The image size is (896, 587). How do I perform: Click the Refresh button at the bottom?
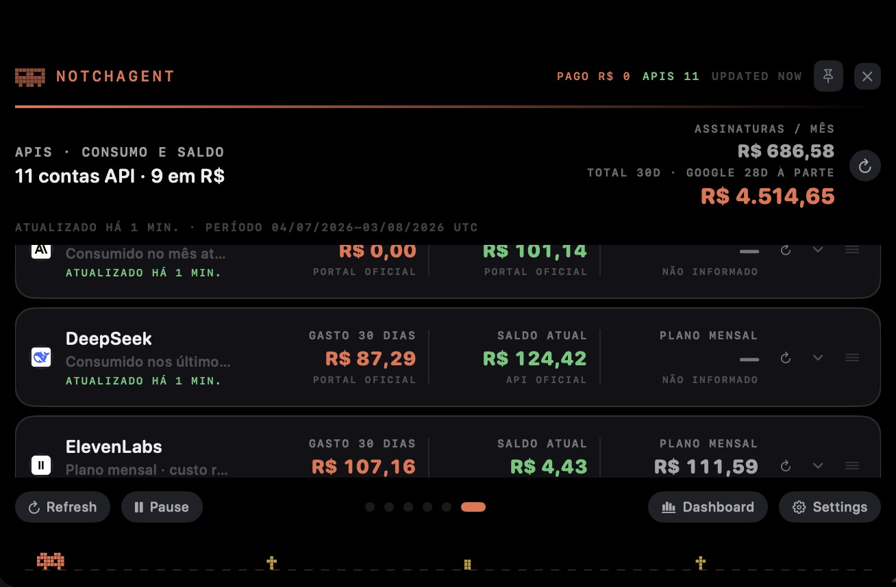[62, 507]
